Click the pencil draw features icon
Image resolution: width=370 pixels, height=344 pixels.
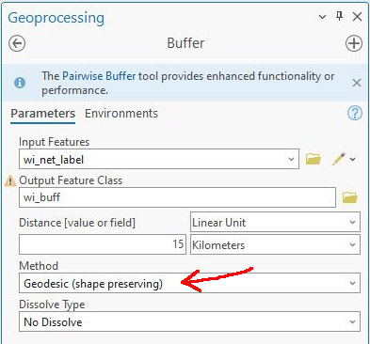point(339,159)
